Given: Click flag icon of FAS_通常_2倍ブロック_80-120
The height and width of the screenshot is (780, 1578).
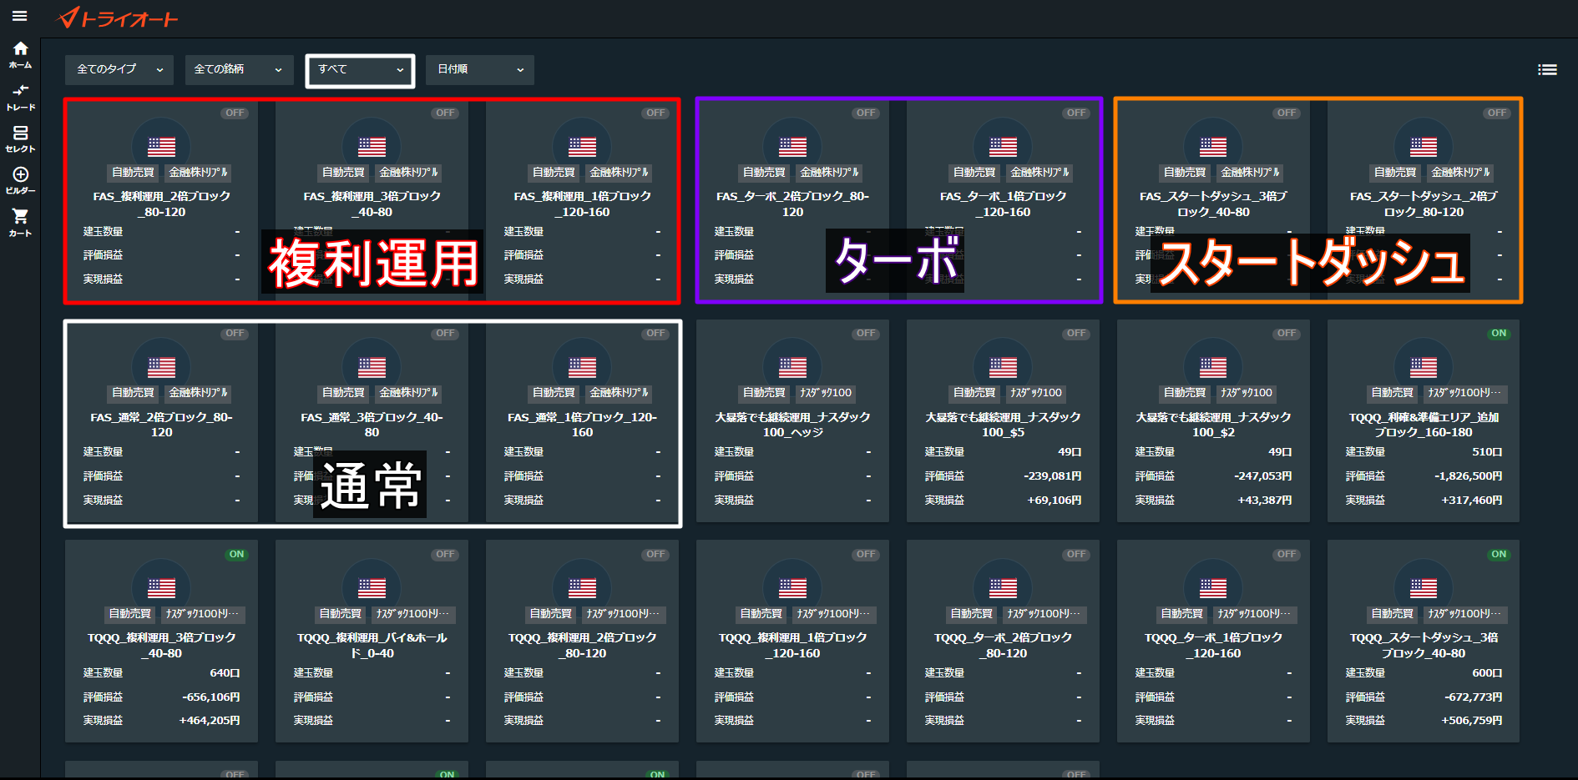Looking at the screenshot, I should click(161, 367).
